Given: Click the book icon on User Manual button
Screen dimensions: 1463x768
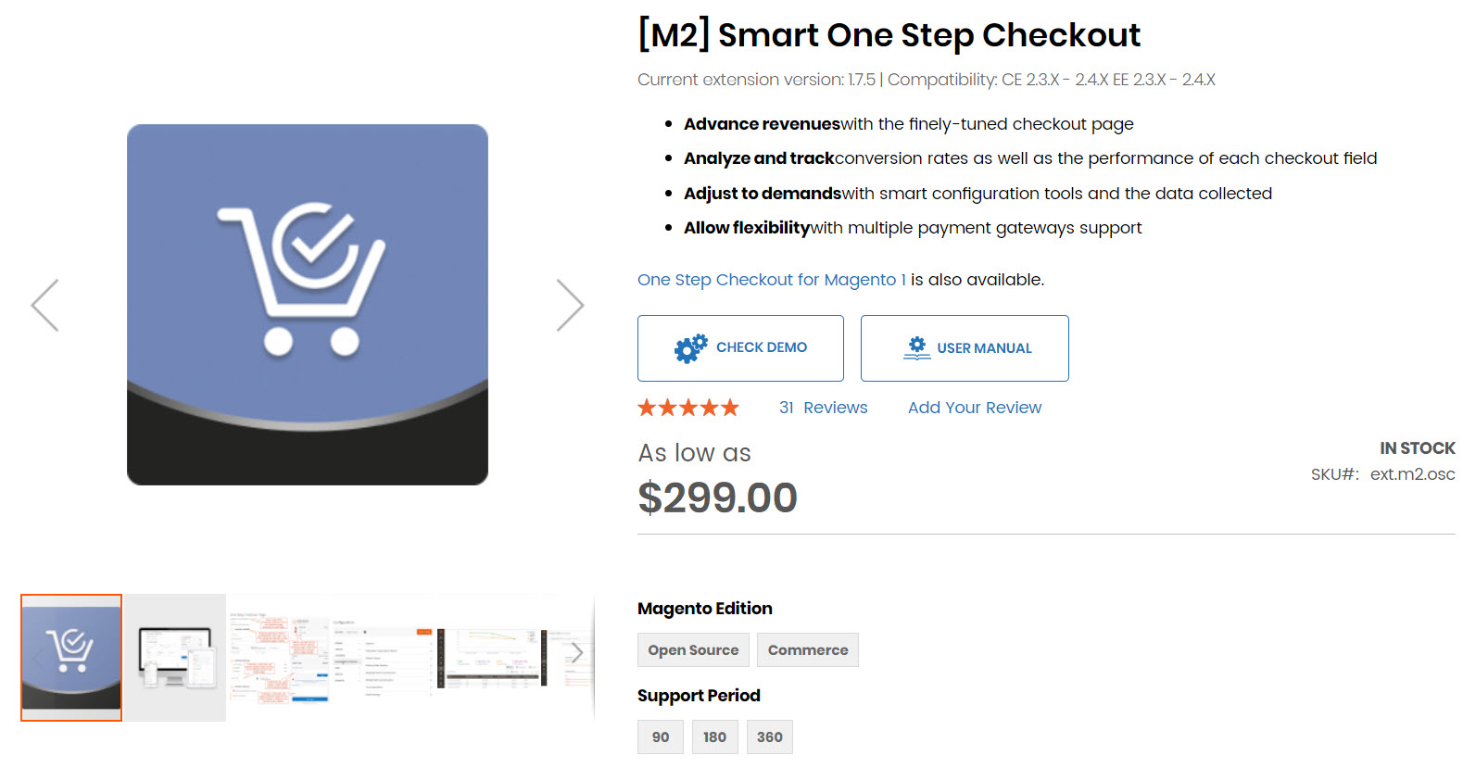Looking at the screenshot, I should pyautogui.click(x=915, y=347).
